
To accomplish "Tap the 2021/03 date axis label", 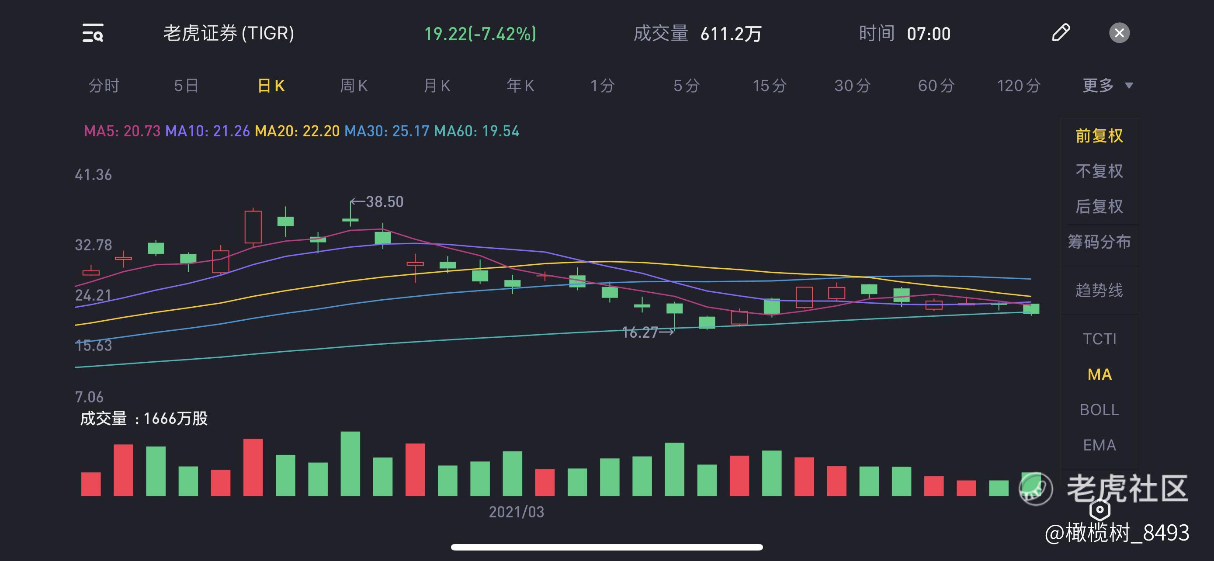I will tap(517, 512).
